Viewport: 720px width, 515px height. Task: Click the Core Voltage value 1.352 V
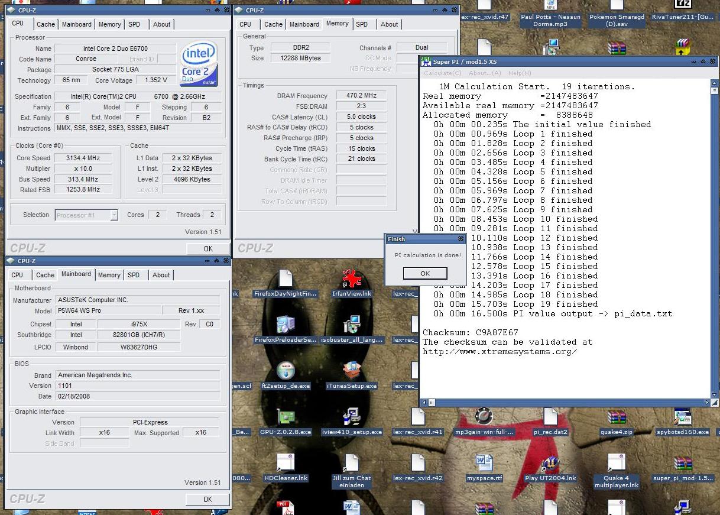click(156, 80)
